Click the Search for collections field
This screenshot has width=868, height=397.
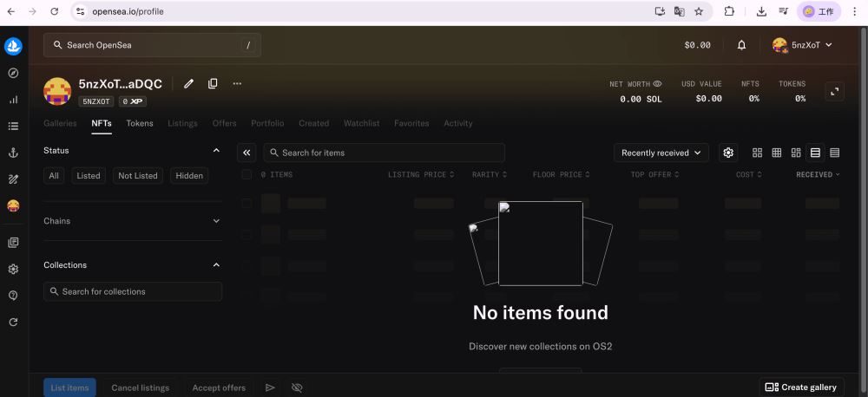[133, 292]
